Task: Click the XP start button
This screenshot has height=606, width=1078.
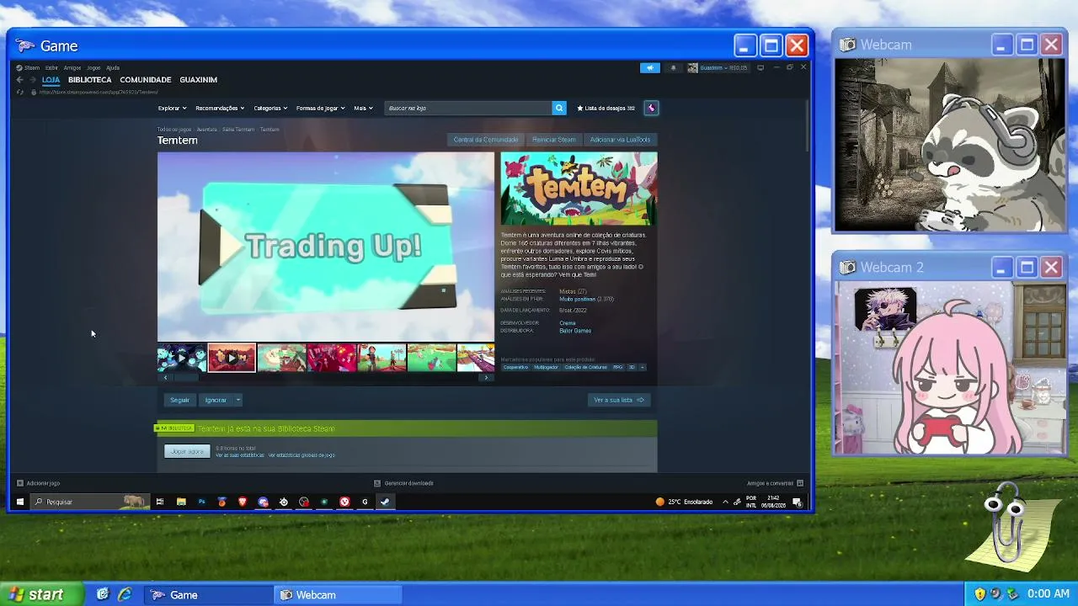Action: [42, 594]
